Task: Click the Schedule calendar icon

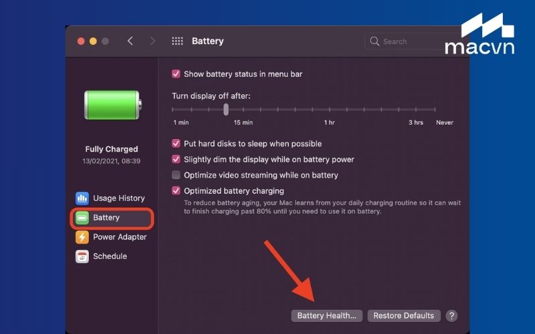Action: (82, 257)
